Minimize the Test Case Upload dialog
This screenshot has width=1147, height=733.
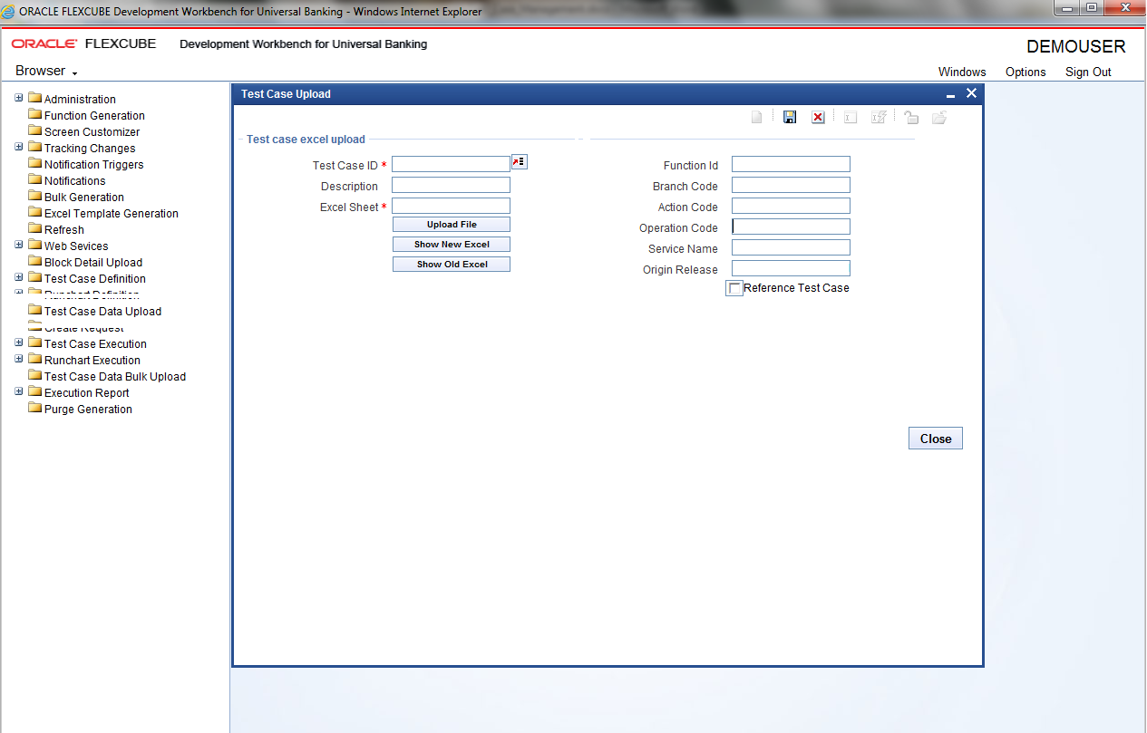[x=950, y=94]
